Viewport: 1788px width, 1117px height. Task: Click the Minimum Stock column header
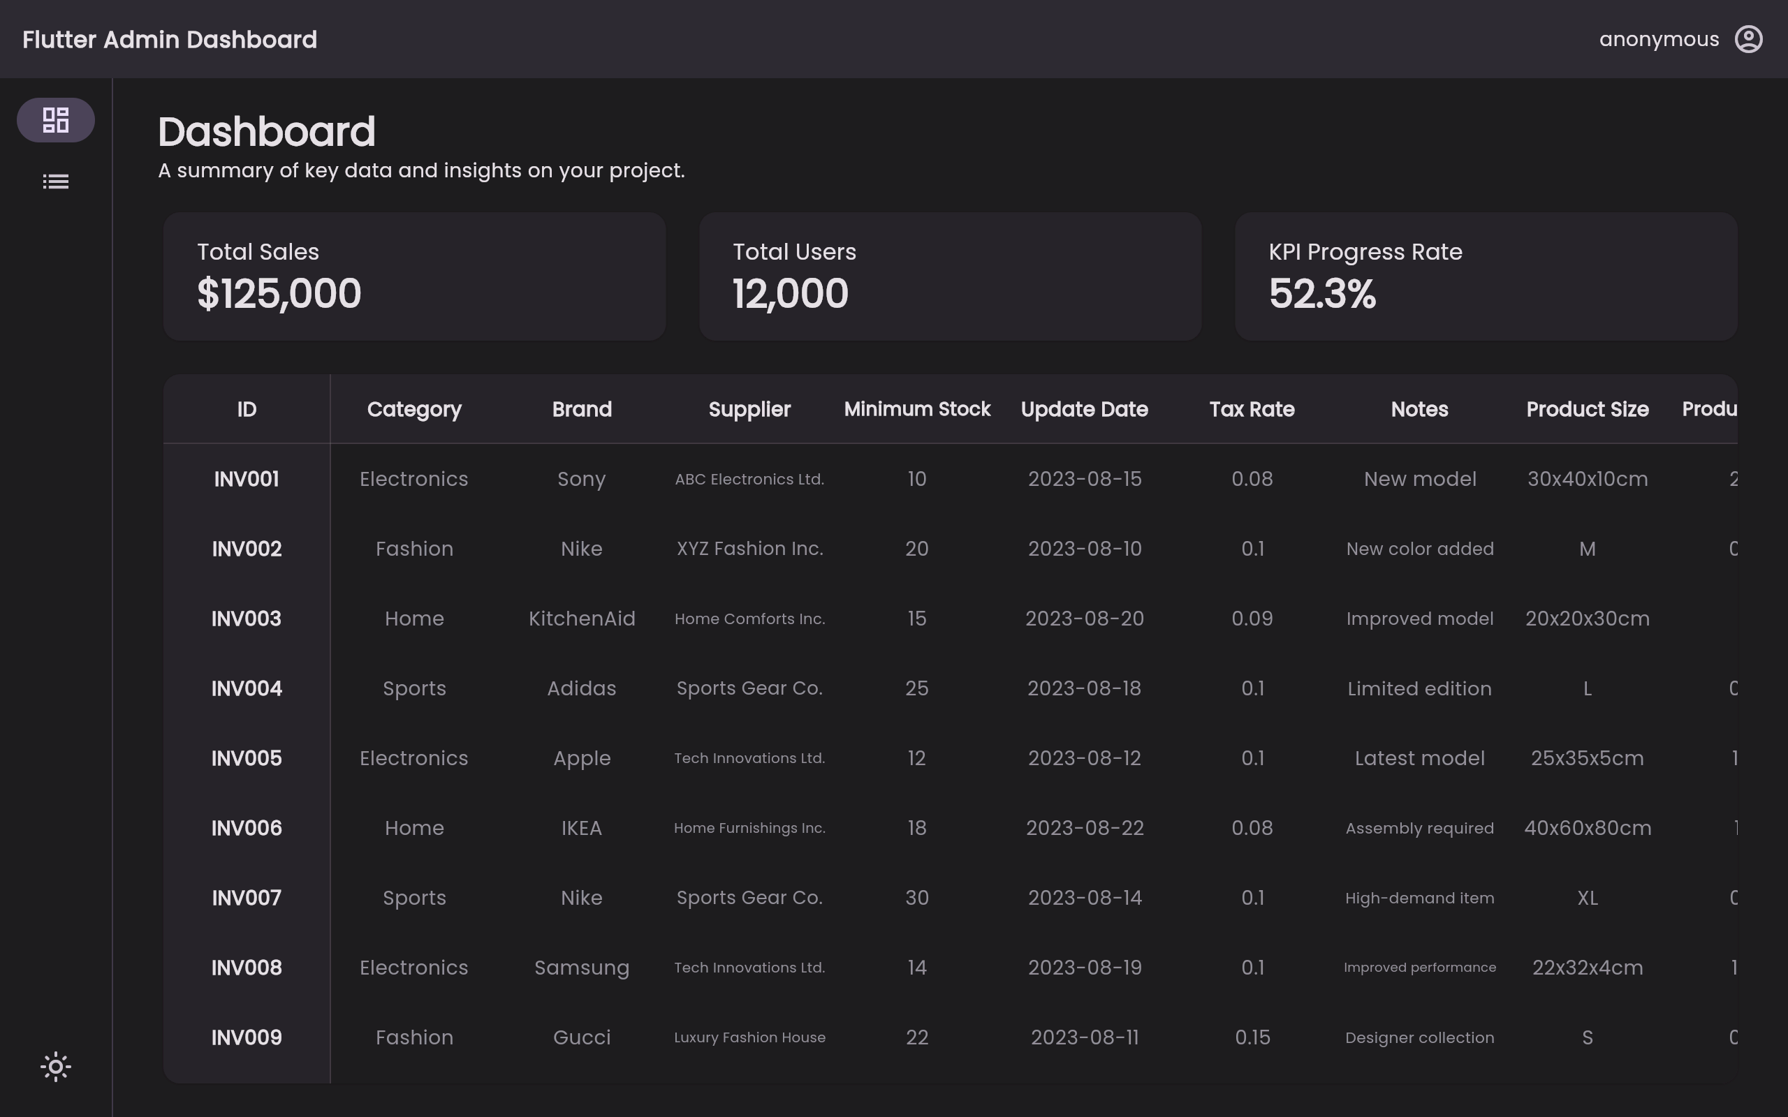point(917,409)
